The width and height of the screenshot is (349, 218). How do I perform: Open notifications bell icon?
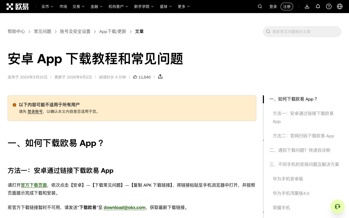(x=318, y=7)
